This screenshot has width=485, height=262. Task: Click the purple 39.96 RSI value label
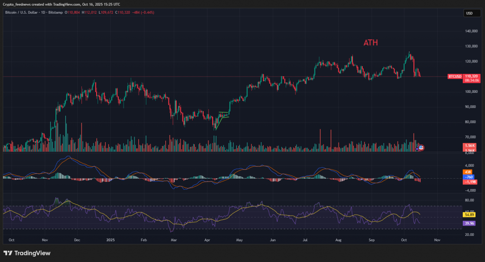[x=469, y=223]
